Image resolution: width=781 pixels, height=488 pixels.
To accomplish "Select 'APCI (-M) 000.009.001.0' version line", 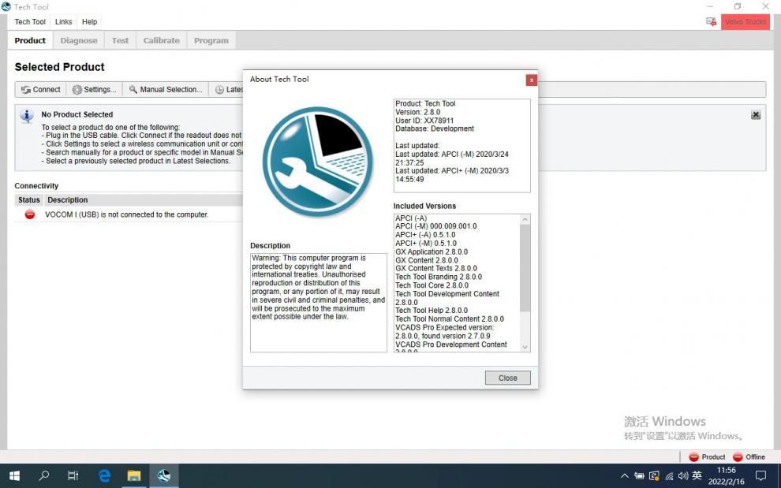I will pyautogui.click(x=435, y=226).
